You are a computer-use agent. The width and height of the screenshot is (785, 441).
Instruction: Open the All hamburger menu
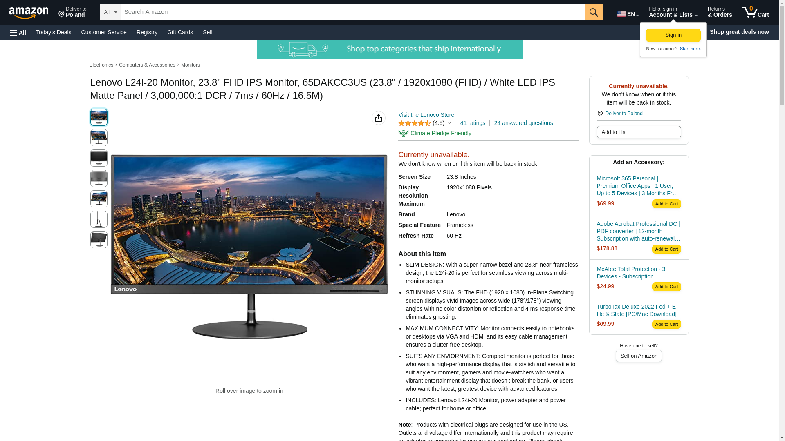click(18, 32)
